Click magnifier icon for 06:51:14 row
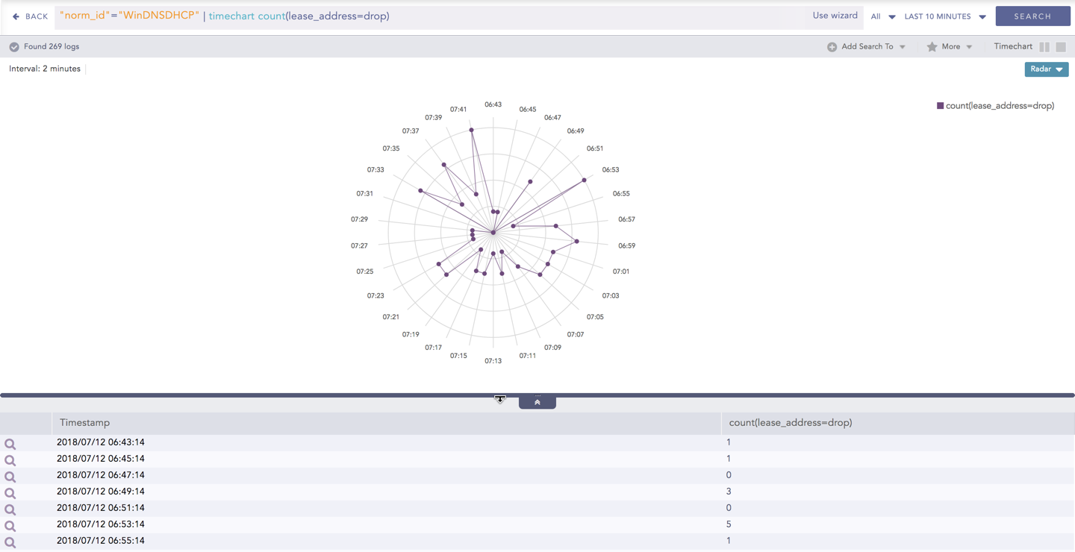This screenshot has width=1075, height=552. click(x=10, y=509)
